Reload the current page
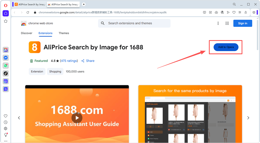Screen dimensions: 260x143 coord(28,12)
